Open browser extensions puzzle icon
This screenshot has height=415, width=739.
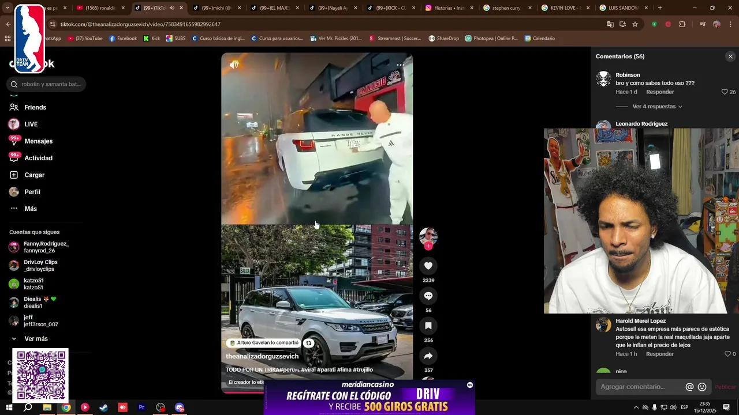[x=682, y=24]
